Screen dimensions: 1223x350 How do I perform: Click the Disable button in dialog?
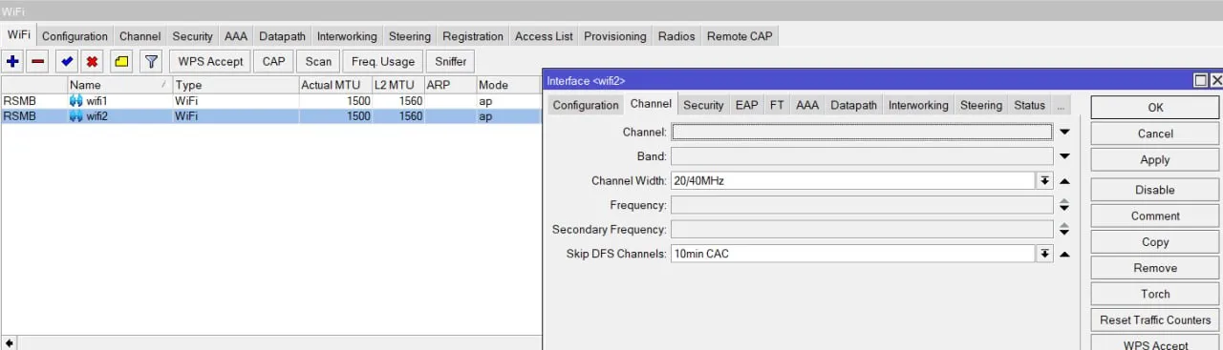(x=1155, y=190)
